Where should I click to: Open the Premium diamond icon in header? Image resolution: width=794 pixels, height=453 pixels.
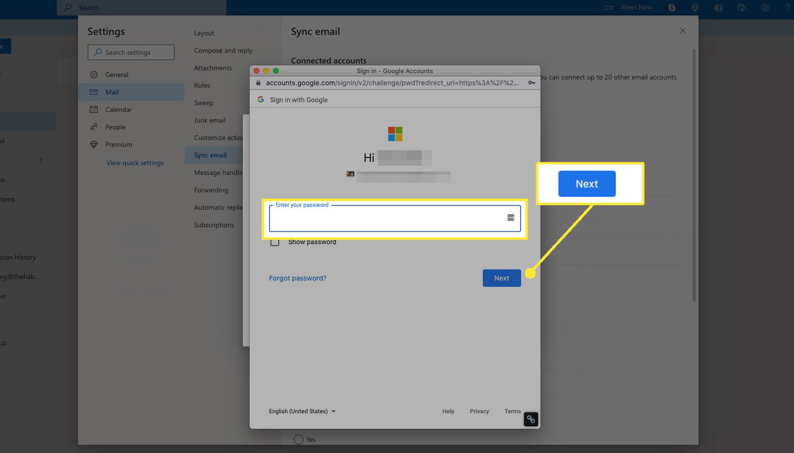point(695,8)
